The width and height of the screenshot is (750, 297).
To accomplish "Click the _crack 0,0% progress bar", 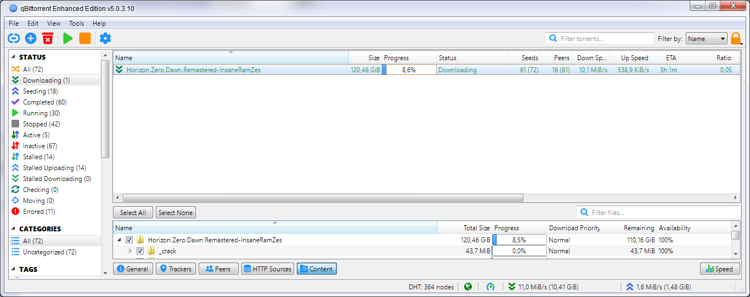I will (x=519, y=251).
